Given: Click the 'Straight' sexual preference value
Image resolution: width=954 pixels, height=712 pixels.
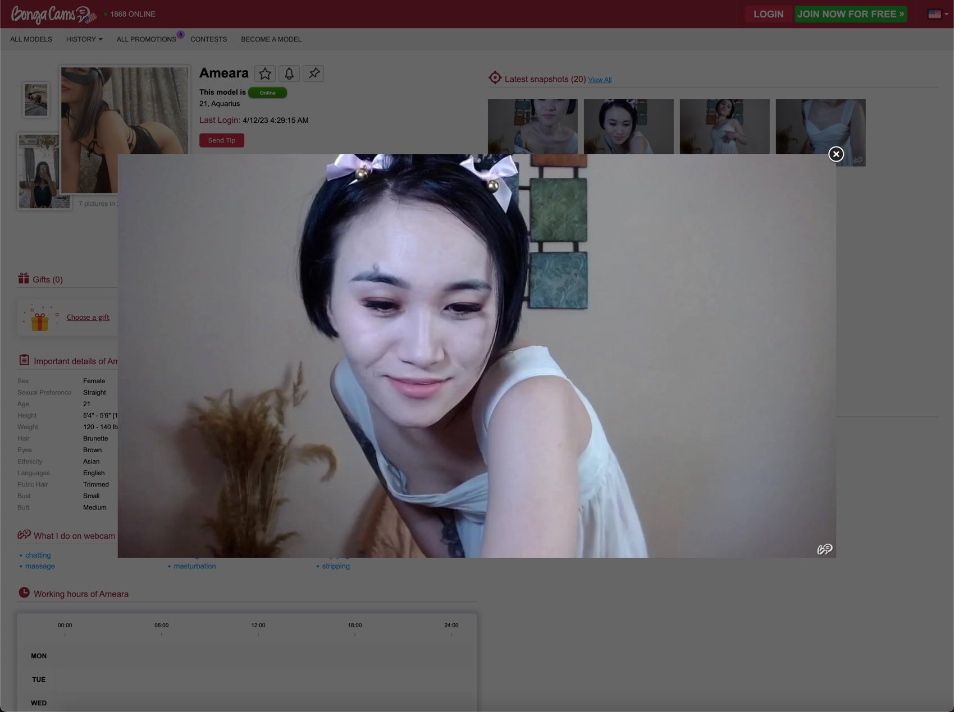Looking at the screenshot, I should coord(94,392).
